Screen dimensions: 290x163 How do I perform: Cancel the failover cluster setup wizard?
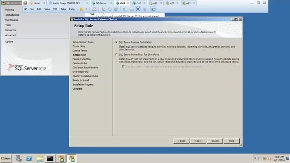coord(215,141)
